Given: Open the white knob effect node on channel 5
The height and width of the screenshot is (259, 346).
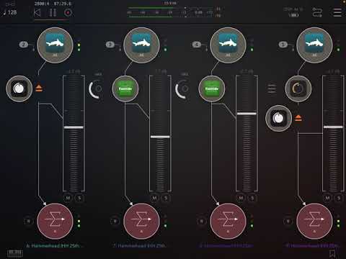Looking at the screenshot, I should pos(278,118).
